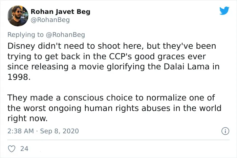Click the year '1998.' in the tweet

(19, 77)
